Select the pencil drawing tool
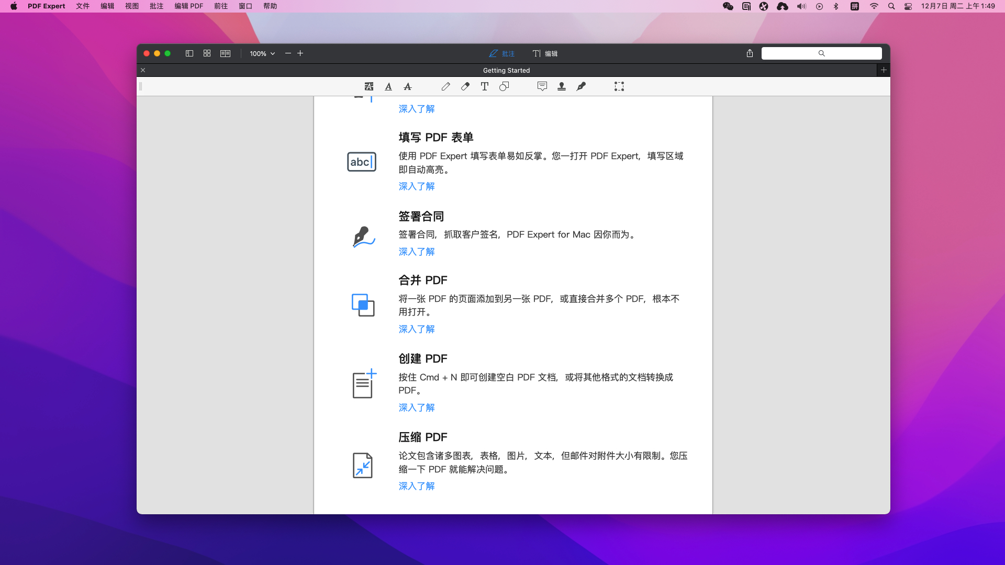The height and width of the screenshot is (565, 1005). pyautogui.click(x=445, y=86)
